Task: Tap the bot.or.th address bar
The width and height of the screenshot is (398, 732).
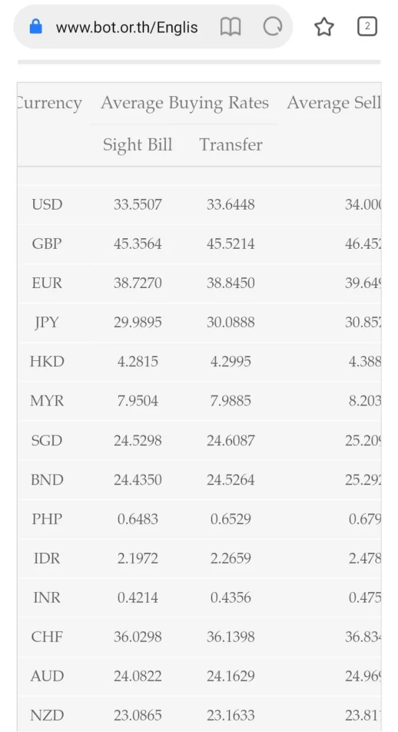Action: click(x=126, y=27)
